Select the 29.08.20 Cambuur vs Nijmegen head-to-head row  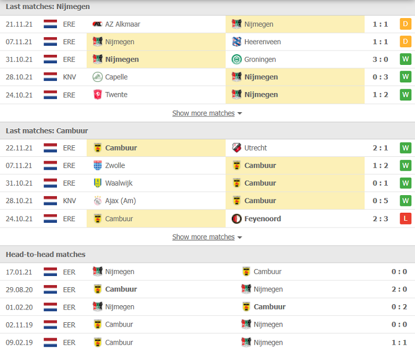click(207, 289)
